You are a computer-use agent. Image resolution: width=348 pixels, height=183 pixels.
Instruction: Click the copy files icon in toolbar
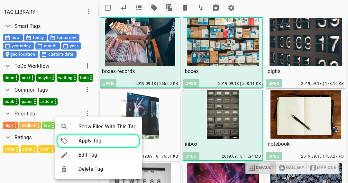click(x=169, y=8)
